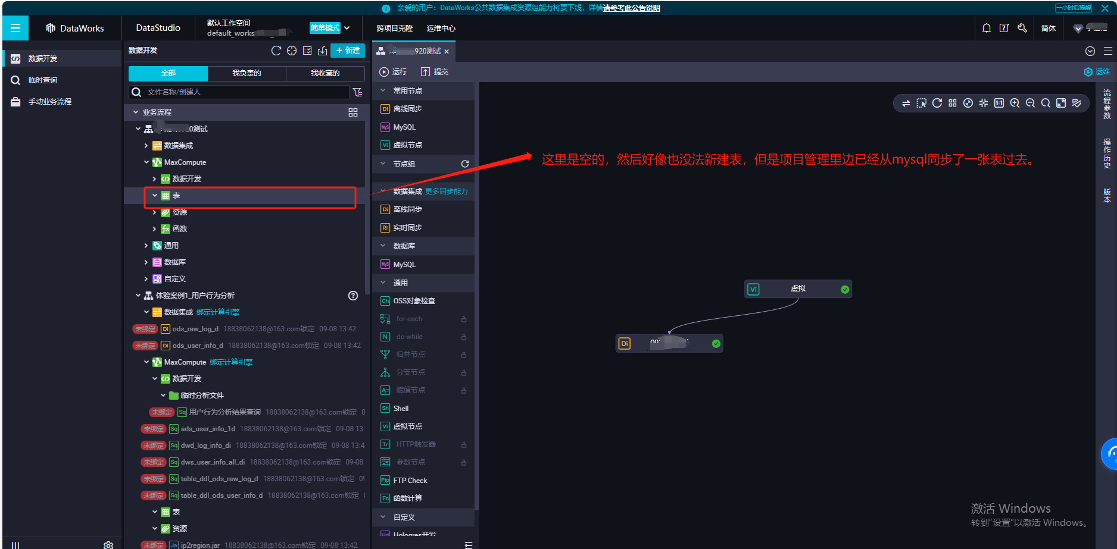This screenshot has height=549, width=1117.
Task: Collapse the MaxCompute folder in the test flow
Action: click(x=146, y=162)
